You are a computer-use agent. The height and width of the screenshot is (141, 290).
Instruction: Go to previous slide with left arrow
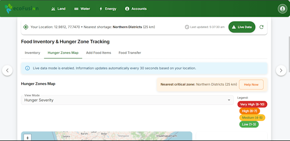click(x=7, y=70)
